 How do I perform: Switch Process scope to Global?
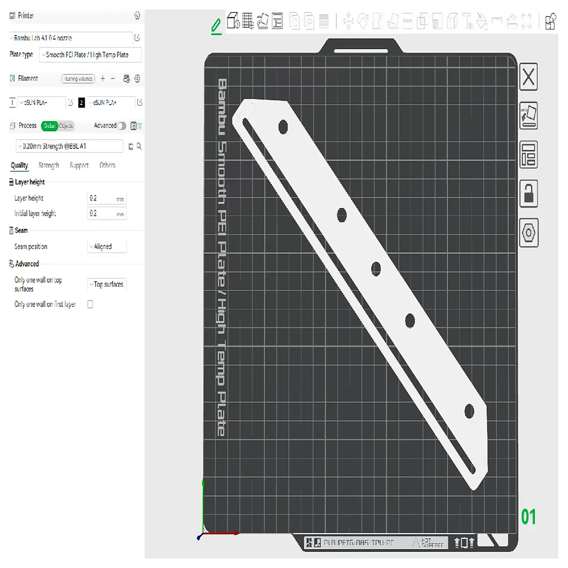(x=49, y=126)
